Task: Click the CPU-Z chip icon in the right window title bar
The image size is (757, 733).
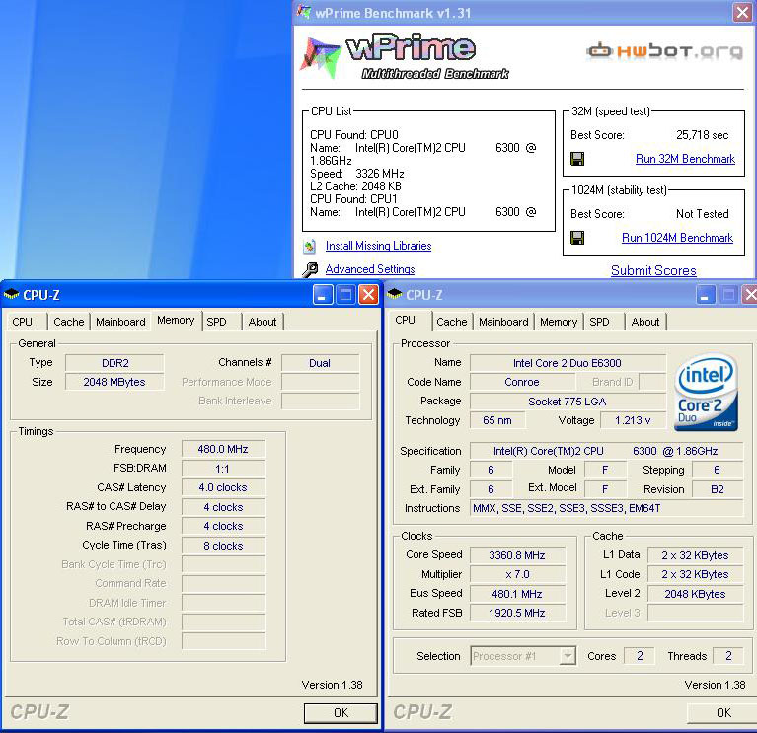Action: (x=394, y=294)
